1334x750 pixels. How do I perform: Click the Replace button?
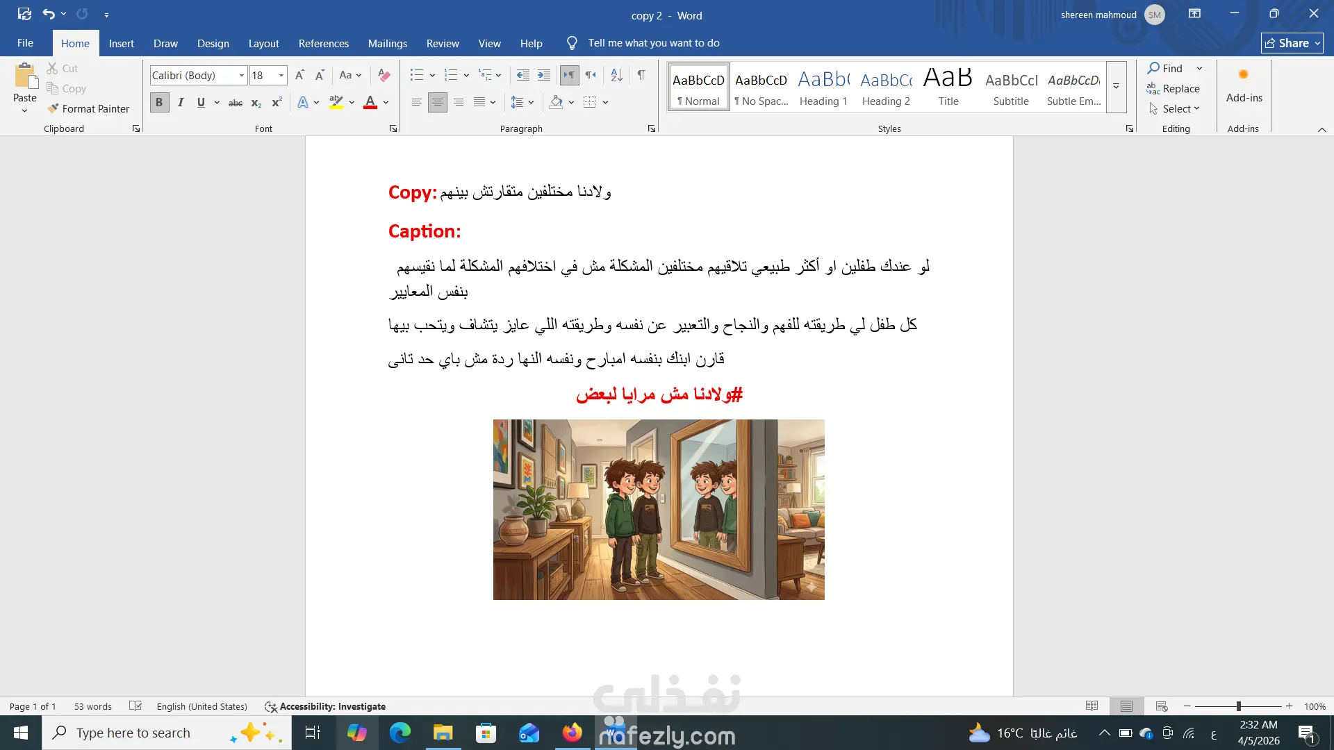(x=1174, y=88)
